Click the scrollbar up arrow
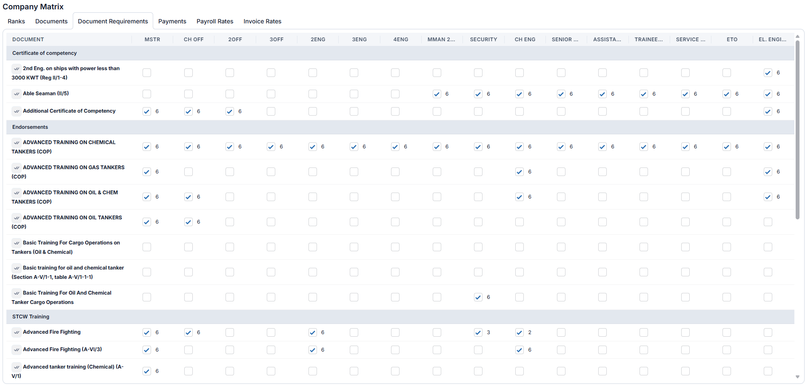808x386 pixels. [x=797, y=36]
